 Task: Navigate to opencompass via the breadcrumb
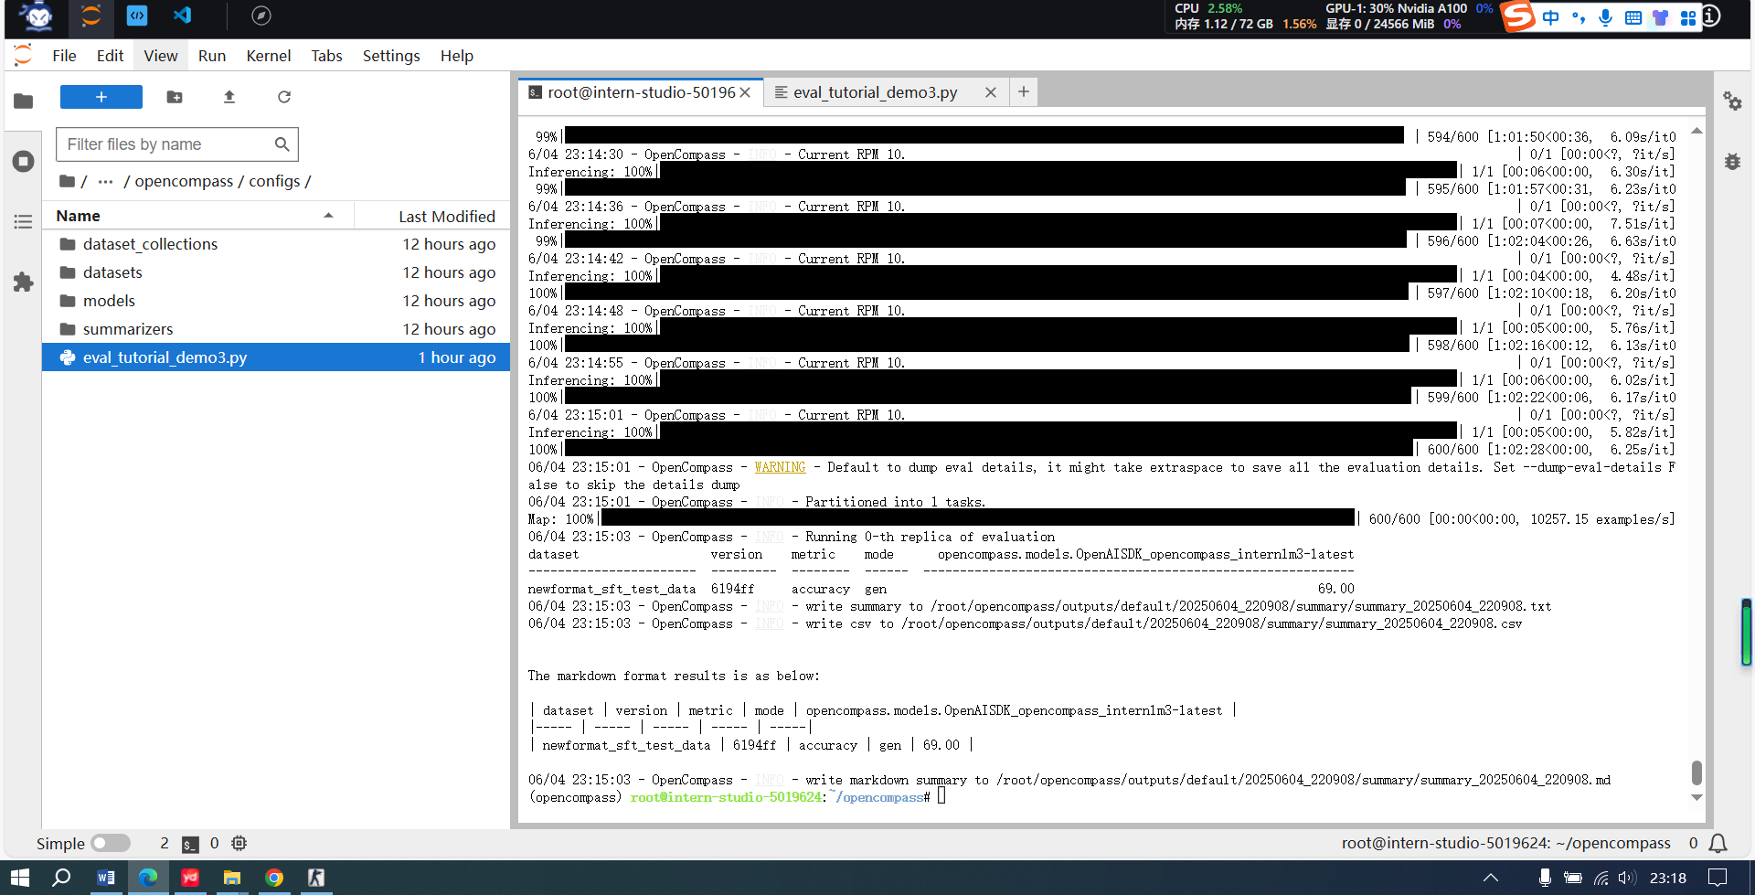click(184, 181)
